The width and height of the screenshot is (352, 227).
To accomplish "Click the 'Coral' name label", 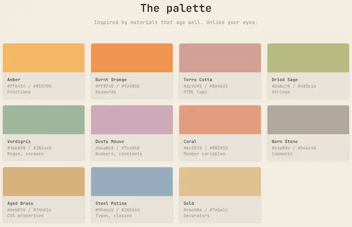I will point(190,141).
